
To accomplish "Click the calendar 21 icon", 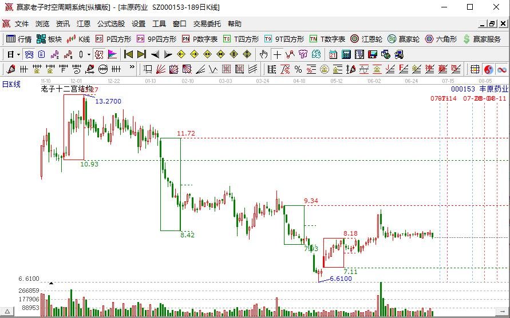I will (x=333, y=54).
